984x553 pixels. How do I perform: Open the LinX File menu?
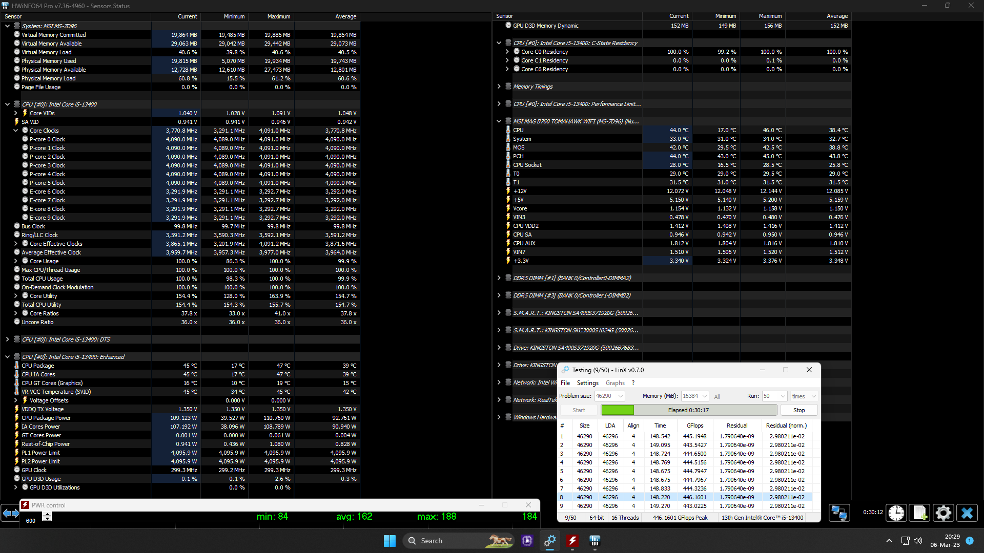point(565,383)
